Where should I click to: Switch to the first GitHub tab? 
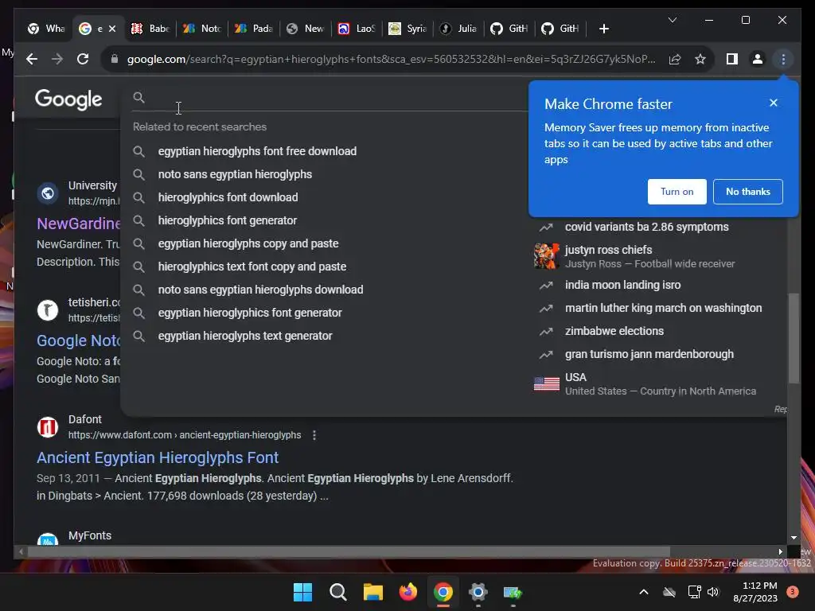(x=510, y=29)
